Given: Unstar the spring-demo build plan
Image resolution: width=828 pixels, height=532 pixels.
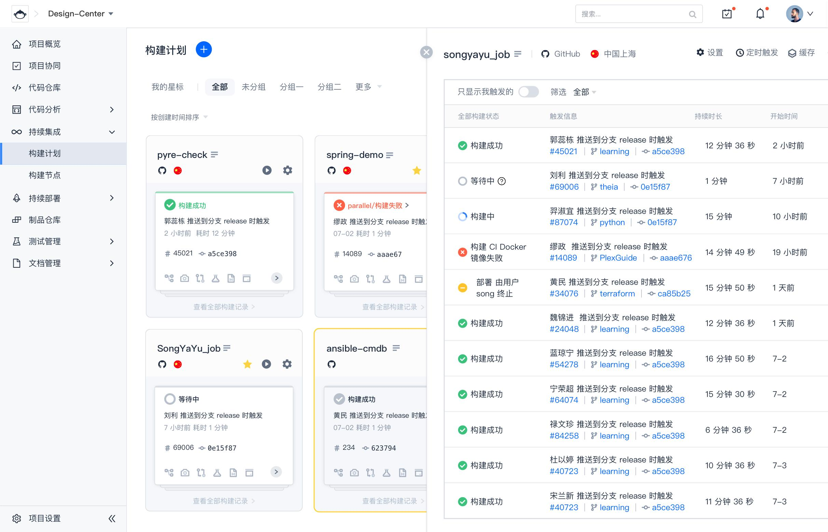Looking at the screenshot, I should coord(417,171).
